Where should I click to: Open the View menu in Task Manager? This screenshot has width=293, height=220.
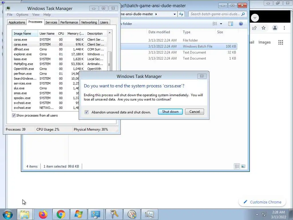36,15
